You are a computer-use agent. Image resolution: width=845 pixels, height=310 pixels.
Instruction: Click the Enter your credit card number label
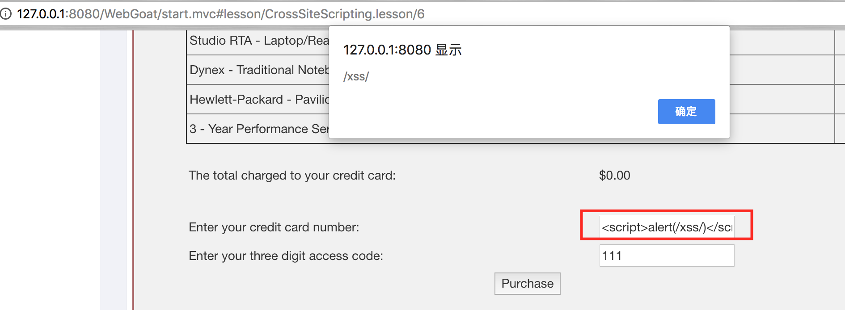(x=274, y=227)
